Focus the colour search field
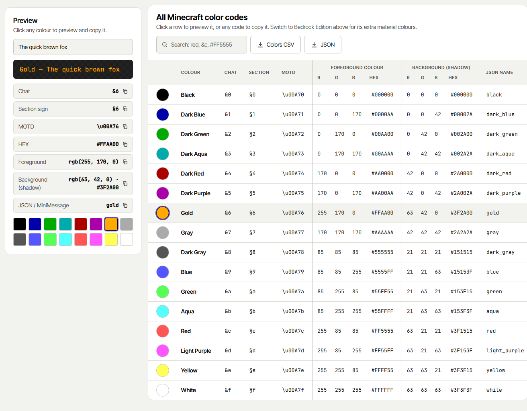This screenshot has height=411, width=527. point(202,45)
